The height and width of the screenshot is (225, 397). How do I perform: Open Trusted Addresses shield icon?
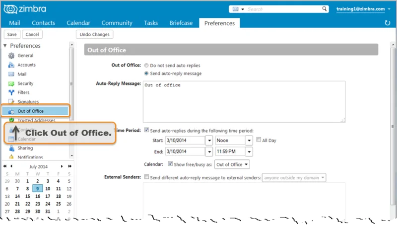pos(11,120)
